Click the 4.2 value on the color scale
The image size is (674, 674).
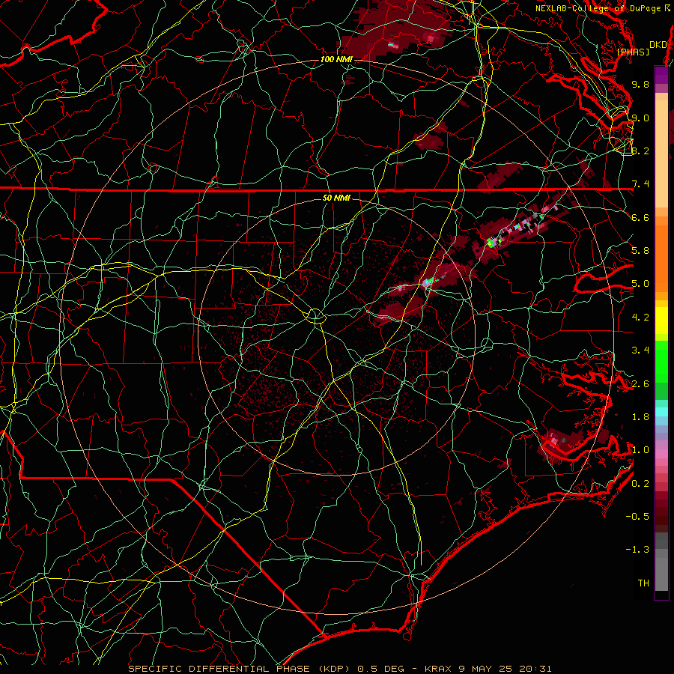tap(640, 318)
